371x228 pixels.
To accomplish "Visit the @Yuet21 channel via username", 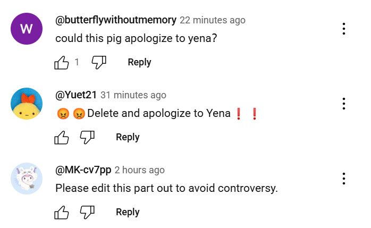I will click(x=75, y=95).
